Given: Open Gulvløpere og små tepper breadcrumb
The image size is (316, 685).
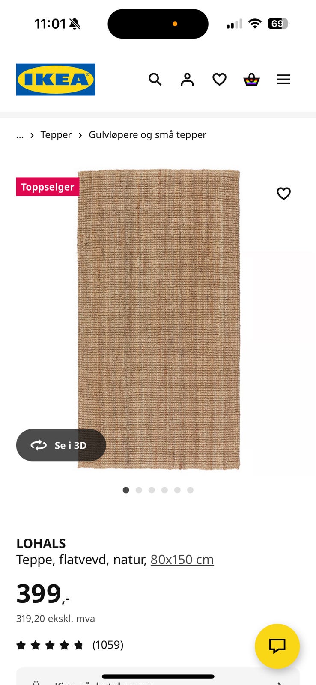Looking at the screenshot, I should click(147, 135).
